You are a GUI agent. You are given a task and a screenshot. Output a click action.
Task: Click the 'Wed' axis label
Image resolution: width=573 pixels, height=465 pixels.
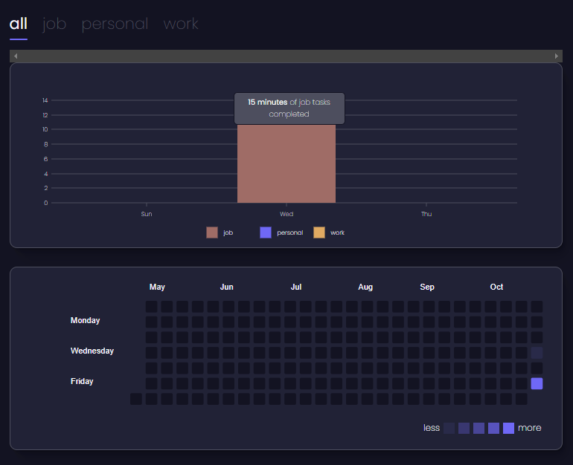pyautogui.click(x=286, y=214)
